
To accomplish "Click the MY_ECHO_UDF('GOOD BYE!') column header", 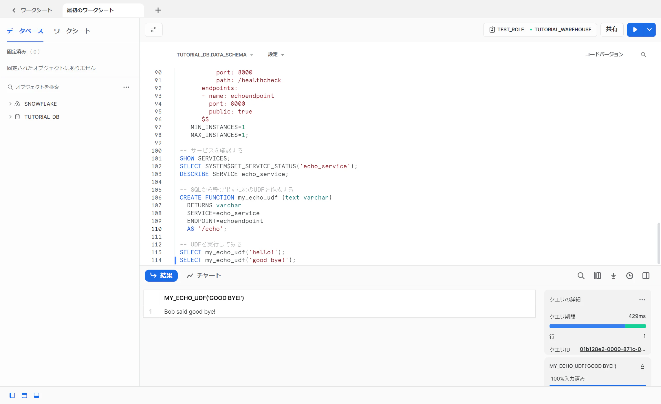I will pos(347,298).
